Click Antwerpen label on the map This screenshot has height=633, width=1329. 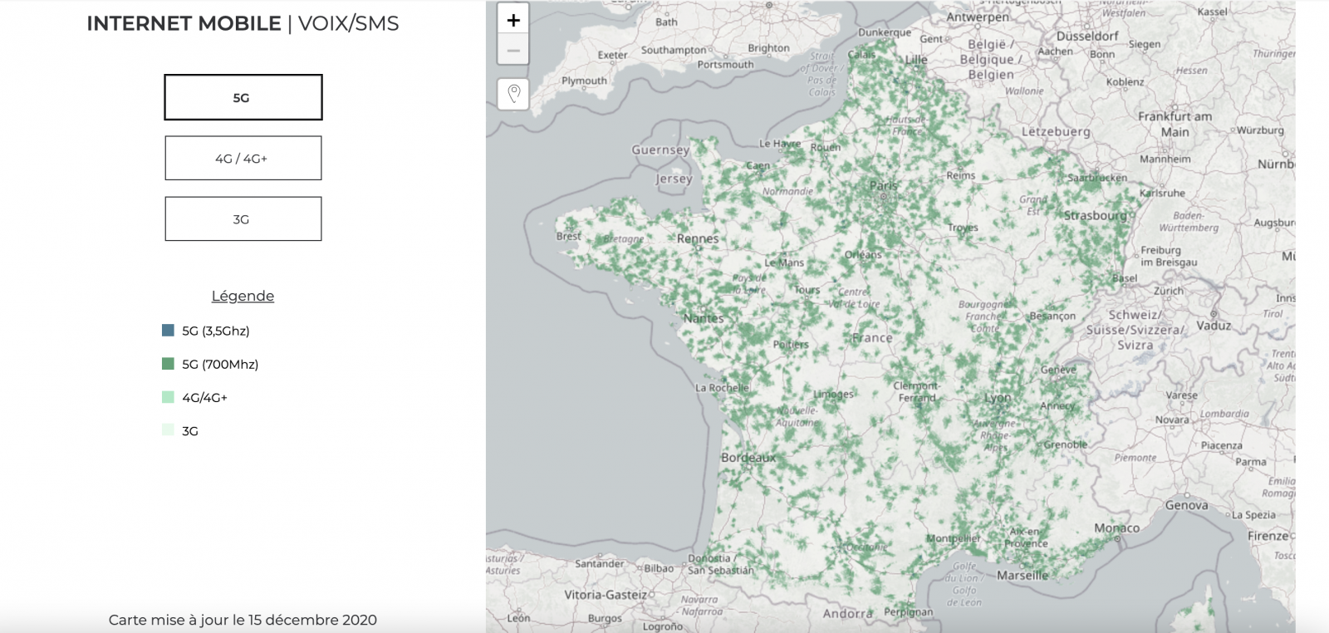(x=978, y=17)
